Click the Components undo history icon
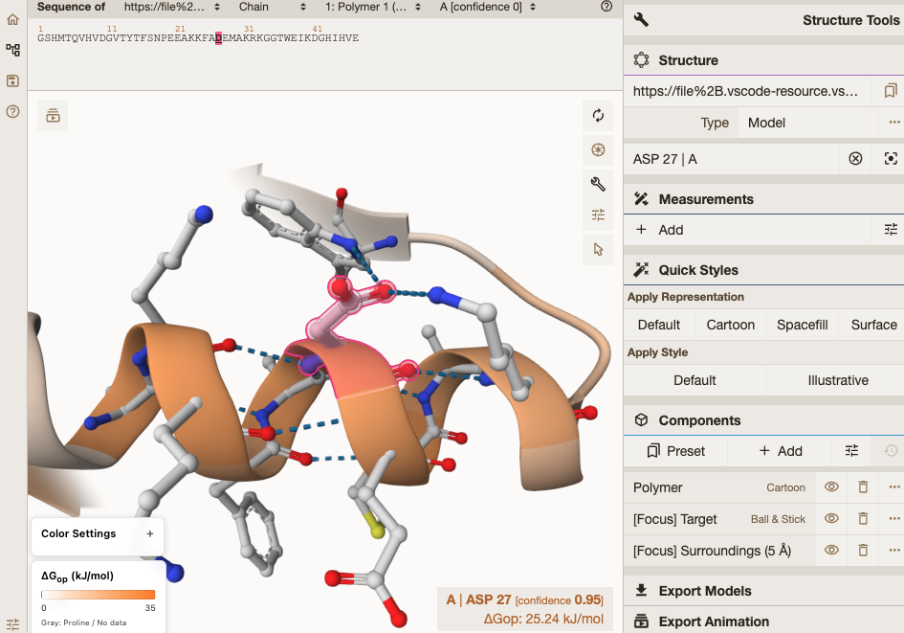 [891, 451]
